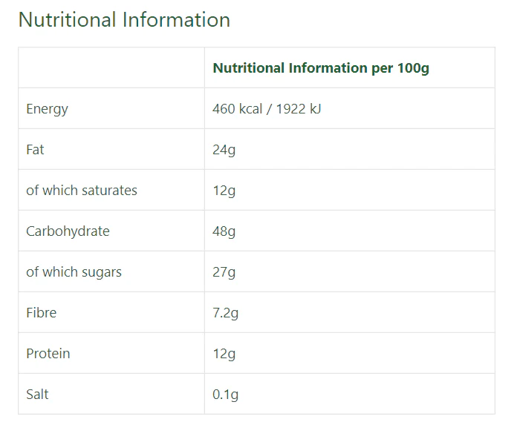520x422 pixels.
Task: Click the empty top-left header cell
Action: point(111,67)
